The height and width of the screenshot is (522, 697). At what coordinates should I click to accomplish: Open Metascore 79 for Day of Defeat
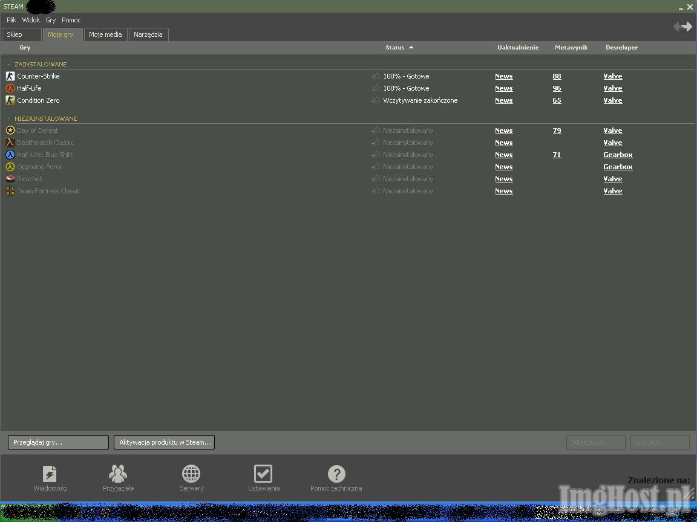pos(557,130)
